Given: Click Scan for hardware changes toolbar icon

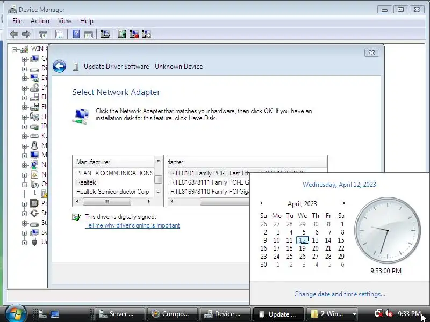Looking at the screenshot, I should click(105, 34).
